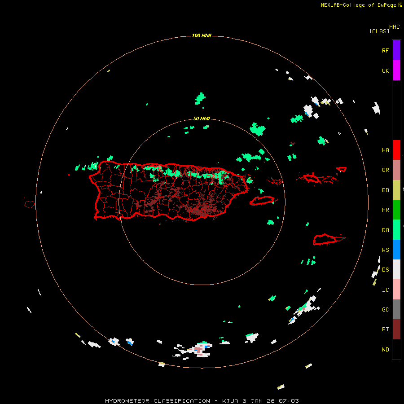Click the GR legend label
The image size is (404, 404).
coord(385,170)
